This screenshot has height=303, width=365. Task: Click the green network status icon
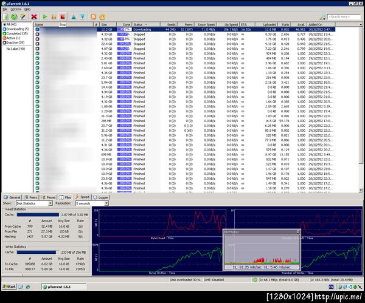(x=255, y=280)
